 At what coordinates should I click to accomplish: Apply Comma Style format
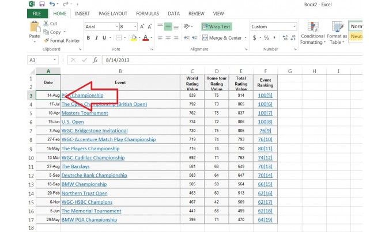pos(274,37)
